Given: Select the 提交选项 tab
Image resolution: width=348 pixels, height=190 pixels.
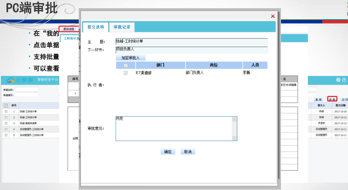Looking at the screenshot, I should coord(95,27).
